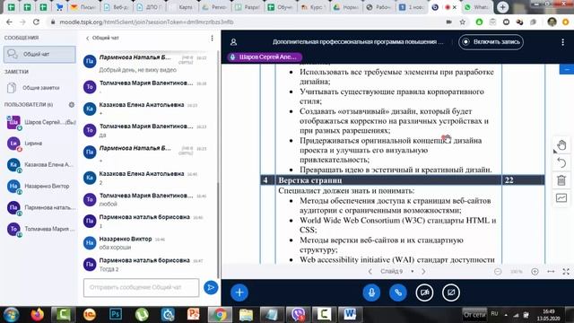The image size is (574, 323).
Task: Click chat message "оба хороши"
Action: 115,248
